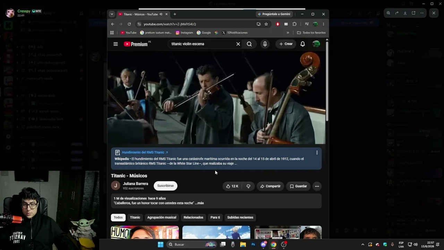Click the taskbar Buscar search box
The width and height of the screenshot is (444, 250).
(192, 244)
